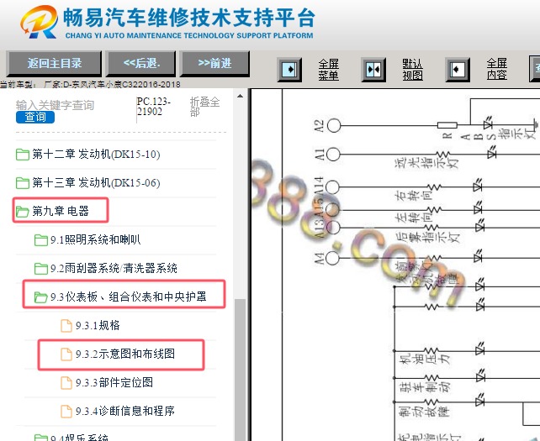Click document icon beside 9.3.4诊断信息和程序

(x=66, y=411)
